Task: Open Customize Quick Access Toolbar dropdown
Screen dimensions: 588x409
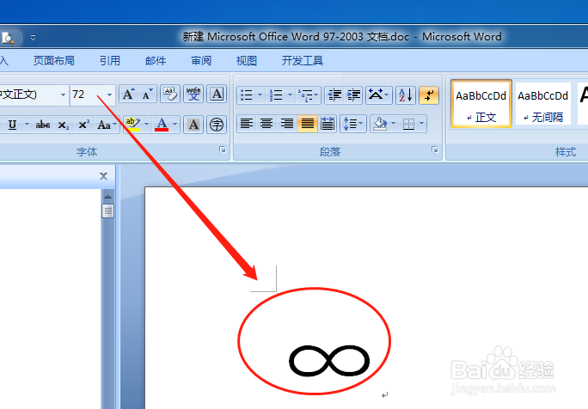Action: coord(33,38)
